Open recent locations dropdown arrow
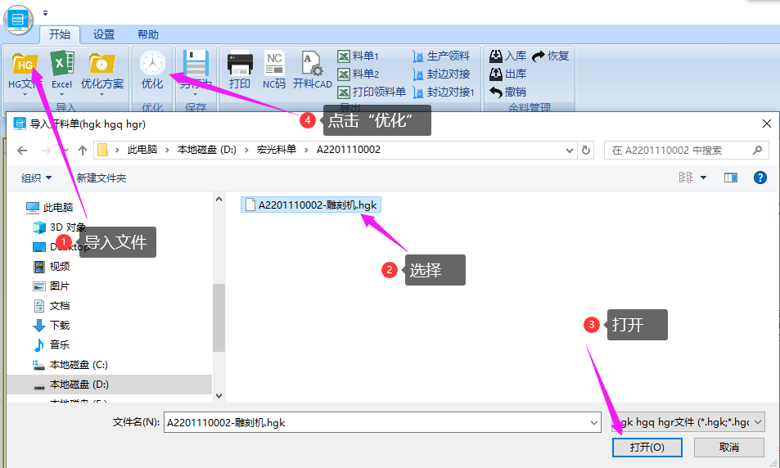 65,151
